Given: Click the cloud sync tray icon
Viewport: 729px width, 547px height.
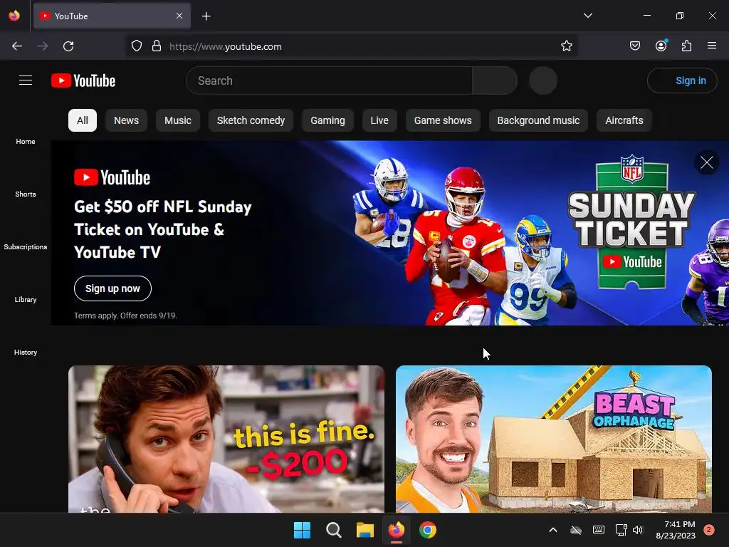Looking at the screenshot, I should [576, 530].
